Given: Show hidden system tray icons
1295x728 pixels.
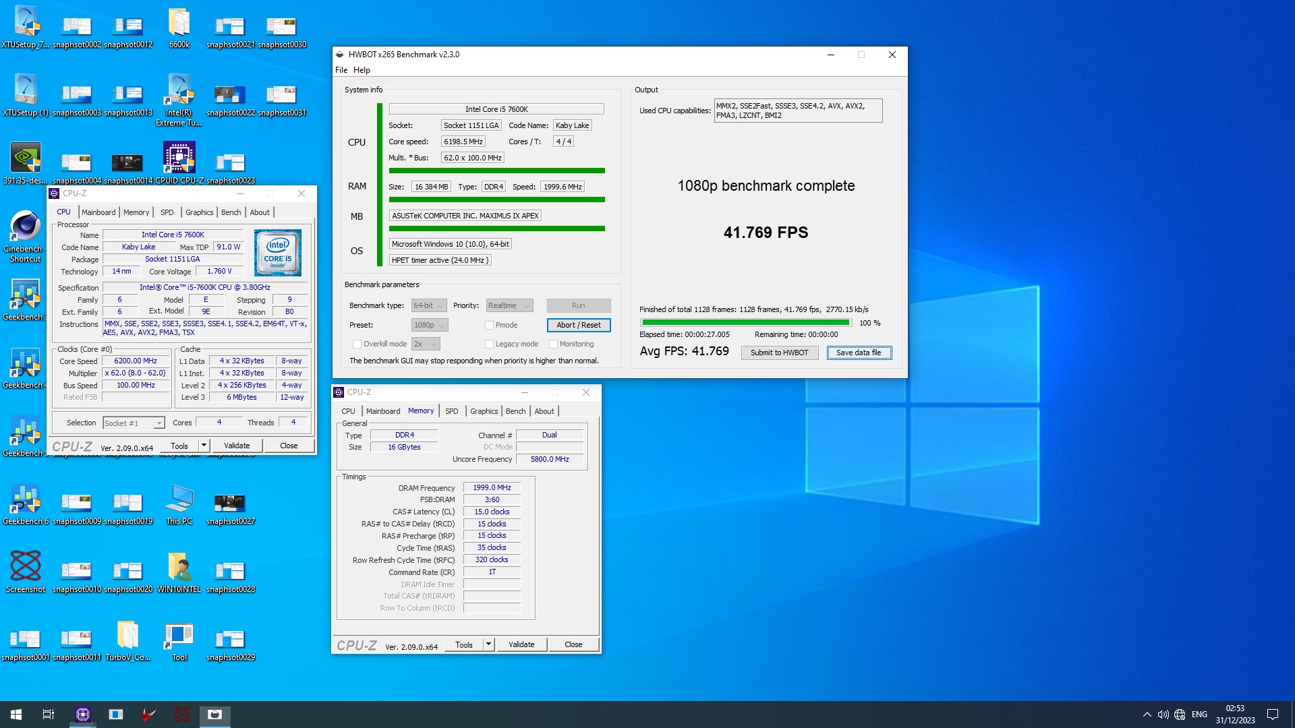Looking at the screenshot, I should (x=1147, y=715).
